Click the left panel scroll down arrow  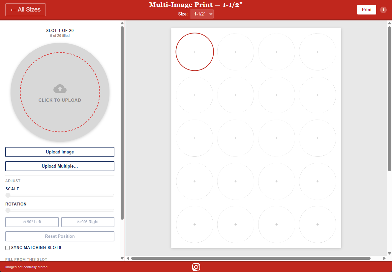122,258
